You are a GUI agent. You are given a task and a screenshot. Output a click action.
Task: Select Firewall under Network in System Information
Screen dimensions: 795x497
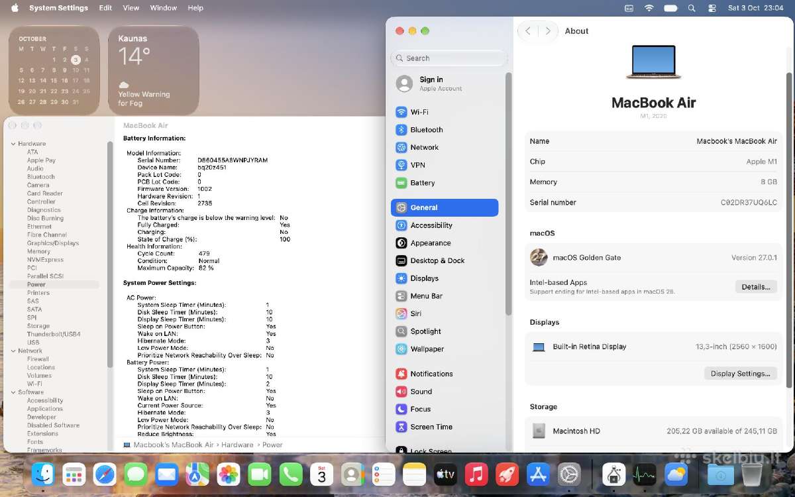coord(38,359)
